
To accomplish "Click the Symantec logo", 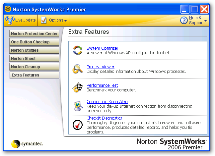I will (27, 144).
